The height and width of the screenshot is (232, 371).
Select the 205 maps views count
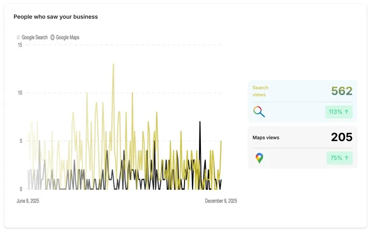point(342,137)
